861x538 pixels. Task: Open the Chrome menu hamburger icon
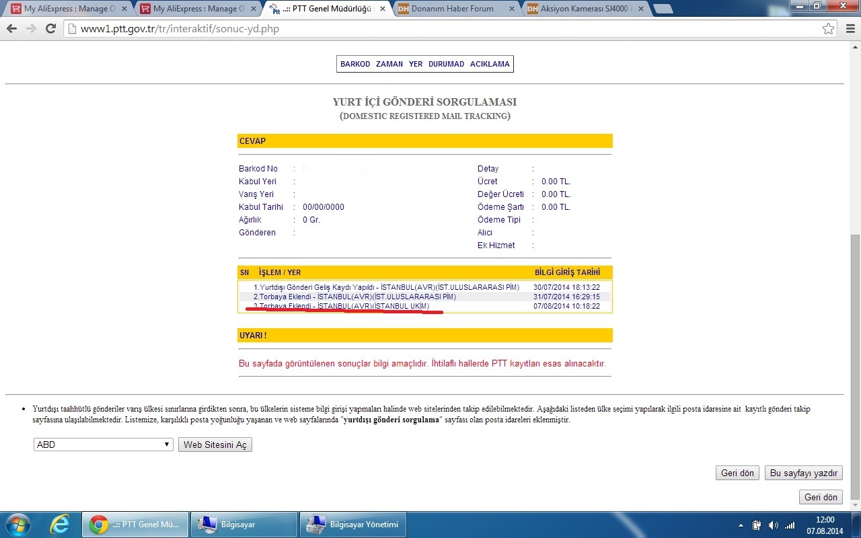(849, 29)
